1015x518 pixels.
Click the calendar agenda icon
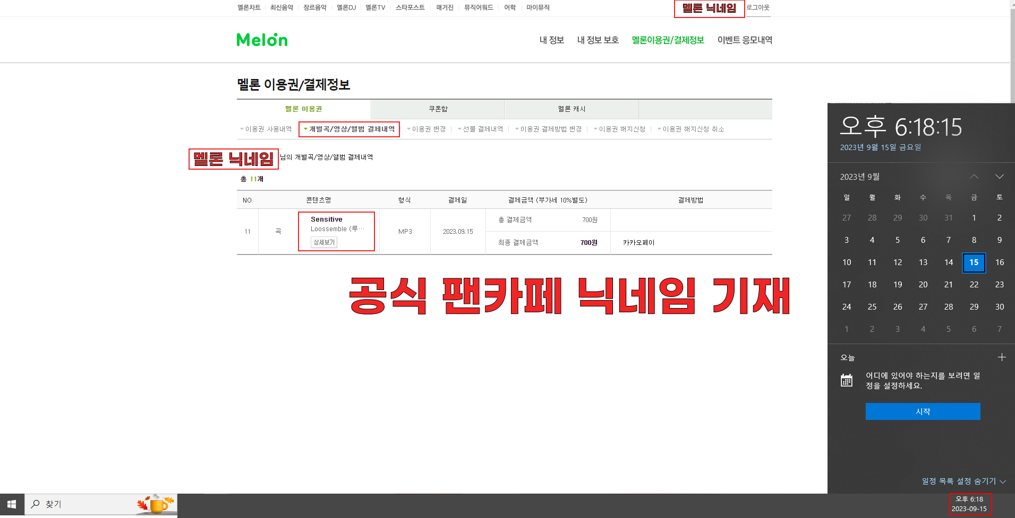point(847,380)
